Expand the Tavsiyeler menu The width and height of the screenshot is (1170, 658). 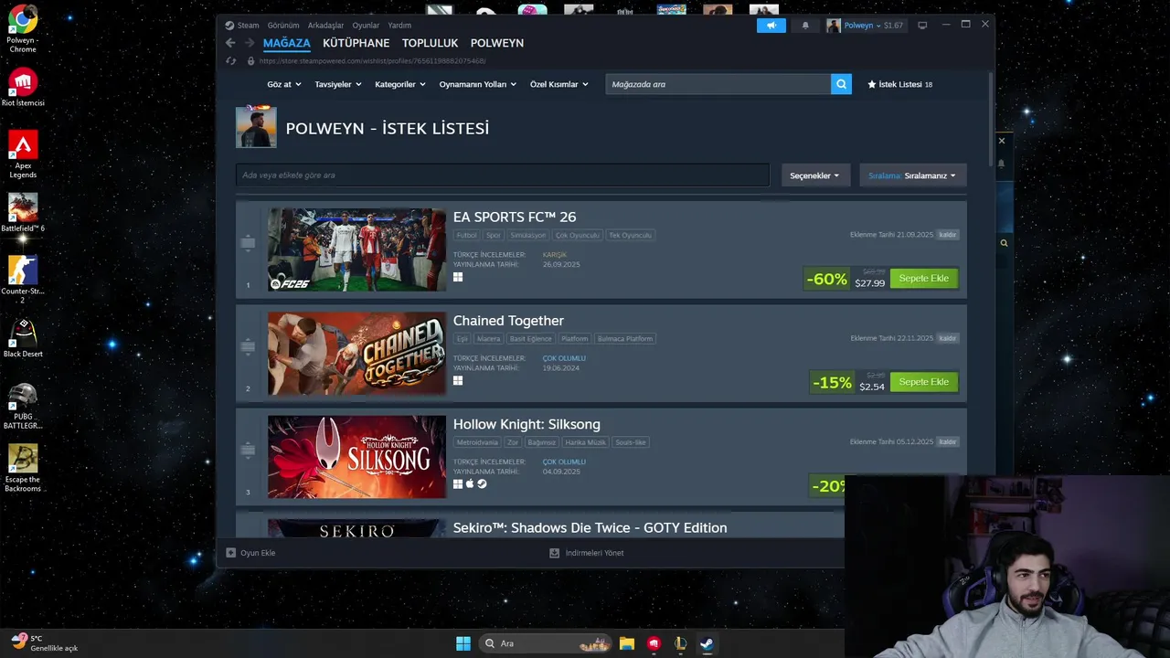click(x=338, y=84)
